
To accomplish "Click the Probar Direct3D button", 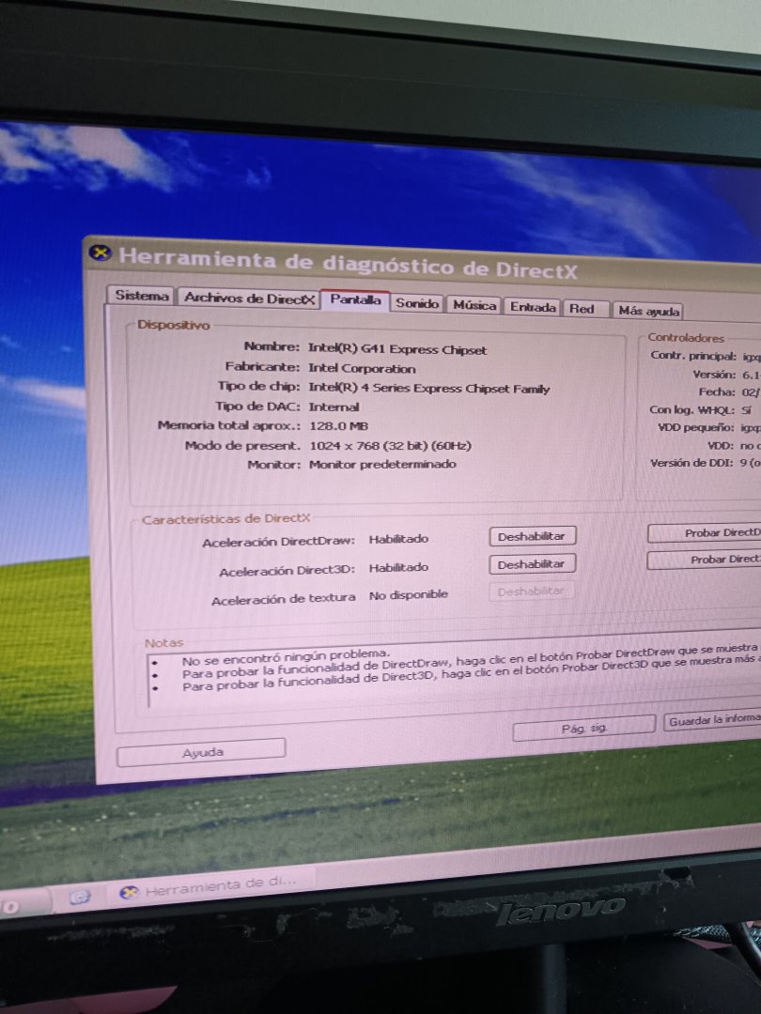I will point(705,560).
